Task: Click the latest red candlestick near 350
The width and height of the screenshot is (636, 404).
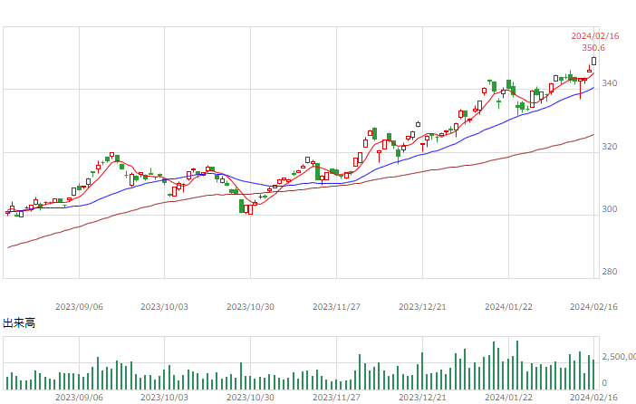Action: [593, 62]
